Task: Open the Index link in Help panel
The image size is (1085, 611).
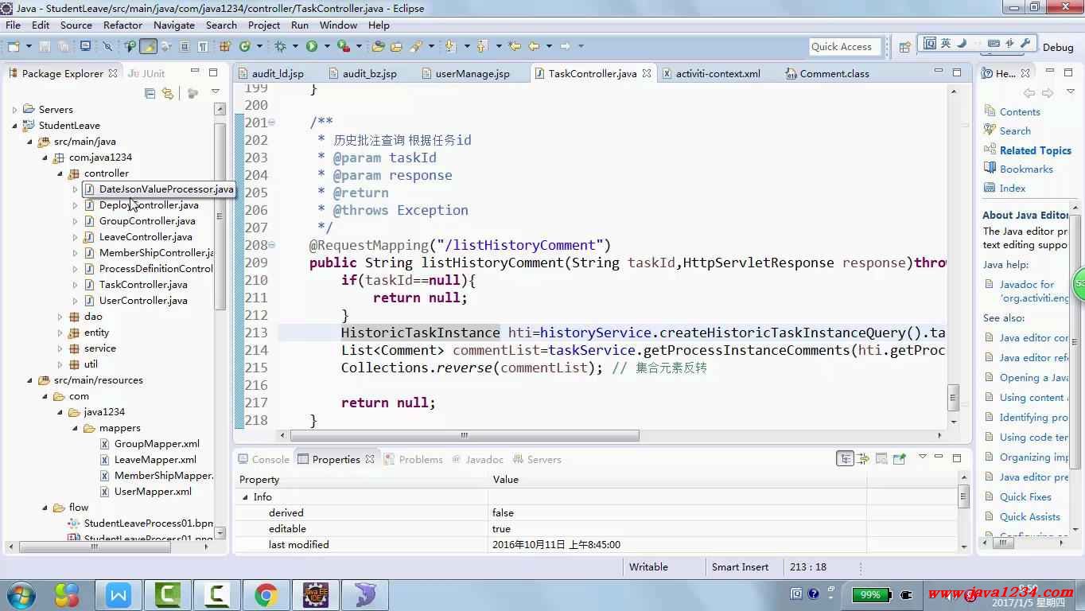Action: point(1013,189)
